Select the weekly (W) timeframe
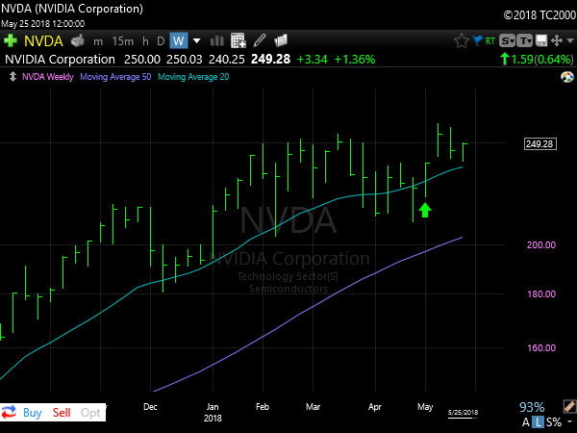 pyautogui.click(x=179, y=40)
